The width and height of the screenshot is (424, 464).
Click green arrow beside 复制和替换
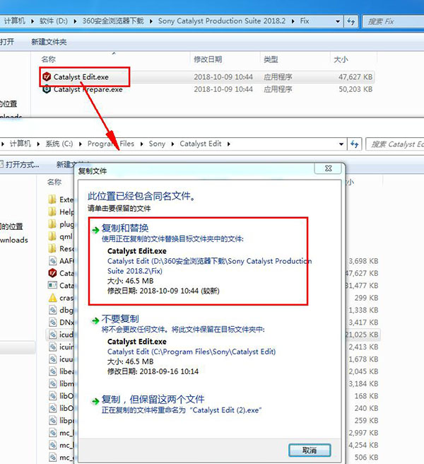[95, 230]
